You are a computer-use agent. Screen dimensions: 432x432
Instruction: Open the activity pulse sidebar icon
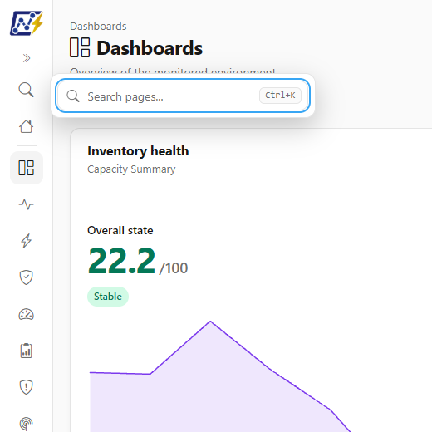(27, 204)
